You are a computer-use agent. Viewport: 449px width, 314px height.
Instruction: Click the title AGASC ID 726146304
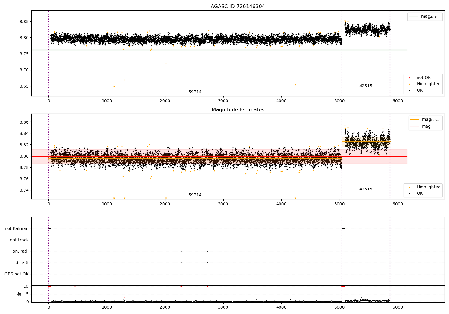[x=238, y=7]
